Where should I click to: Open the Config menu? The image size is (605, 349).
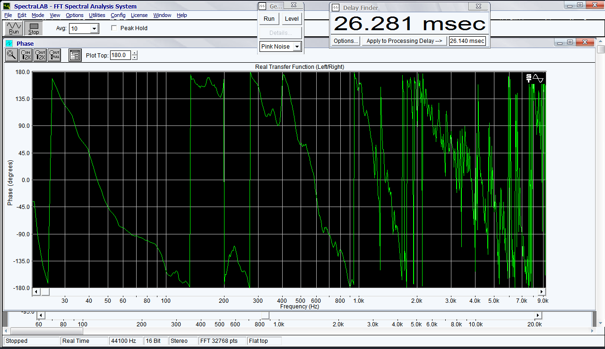click(x=118, y=15)
